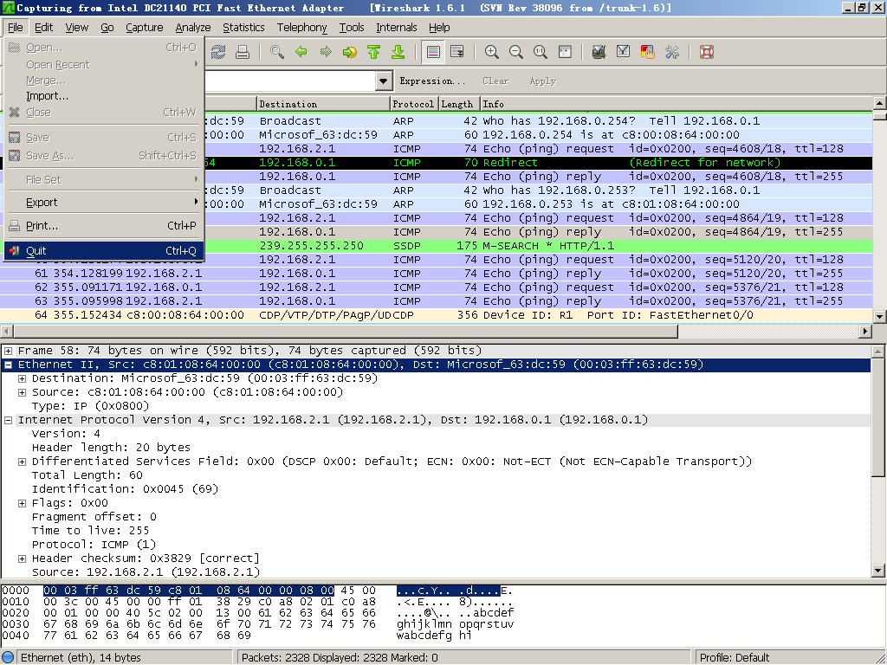
Task: Collapse the Ethernet II tree node
Action: tap(9, 365)
